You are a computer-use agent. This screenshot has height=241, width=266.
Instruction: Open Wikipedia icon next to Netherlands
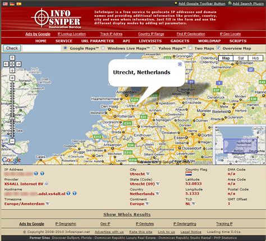point(157,193)
